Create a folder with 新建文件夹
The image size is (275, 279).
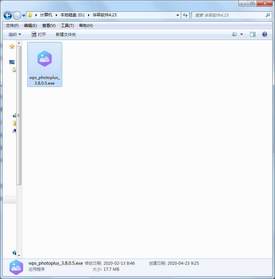coord(66,34)
